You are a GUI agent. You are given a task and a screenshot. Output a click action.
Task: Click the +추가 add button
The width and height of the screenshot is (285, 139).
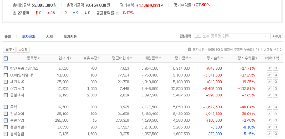coord(277,36)
